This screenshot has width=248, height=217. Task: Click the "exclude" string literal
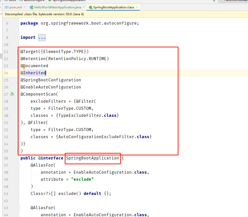click(x=82, y=179)
